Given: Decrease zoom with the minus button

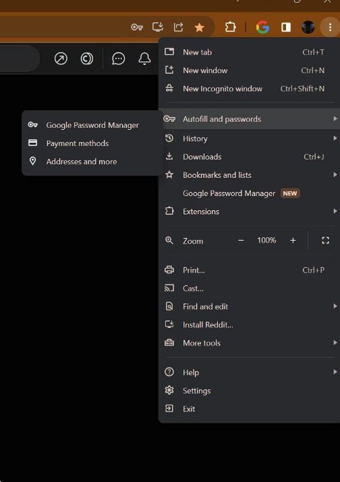Looking at the screenshot, I should [x=241, y=241].
